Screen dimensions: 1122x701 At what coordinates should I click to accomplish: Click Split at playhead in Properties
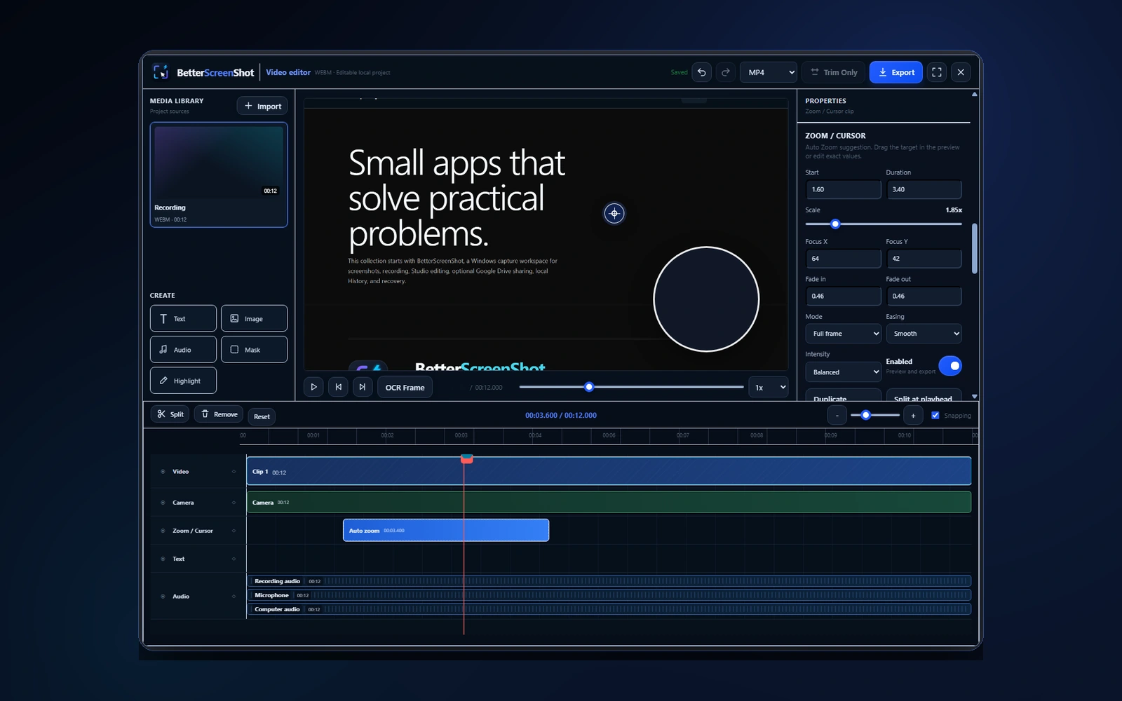coord(924,396)
